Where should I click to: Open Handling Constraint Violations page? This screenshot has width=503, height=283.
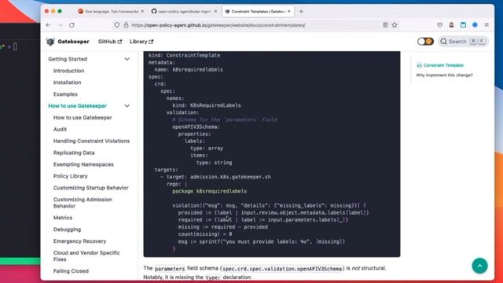point(91,141)
